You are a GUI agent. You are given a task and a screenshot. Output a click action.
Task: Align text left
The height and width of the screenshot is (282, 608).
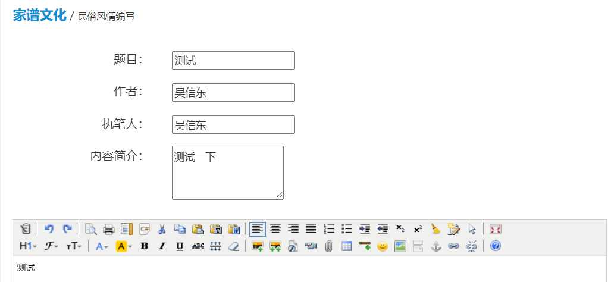click(258, 229)
